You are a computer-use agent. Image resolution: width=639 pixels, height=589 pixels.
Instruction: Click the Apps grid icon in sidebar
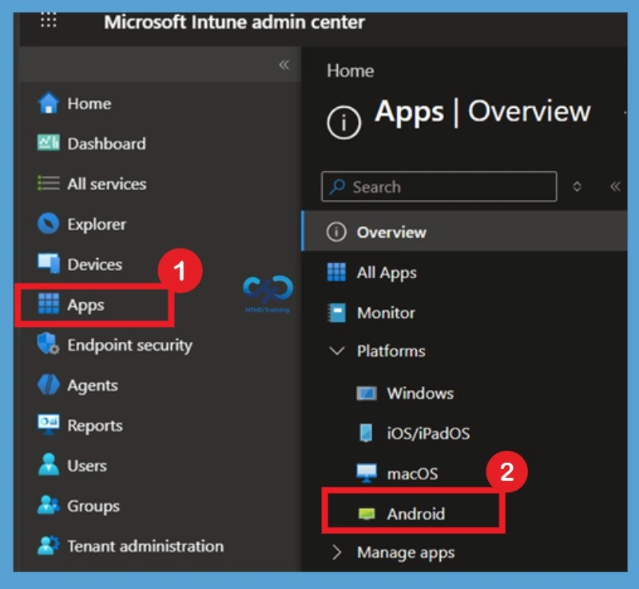coord(49,304)
